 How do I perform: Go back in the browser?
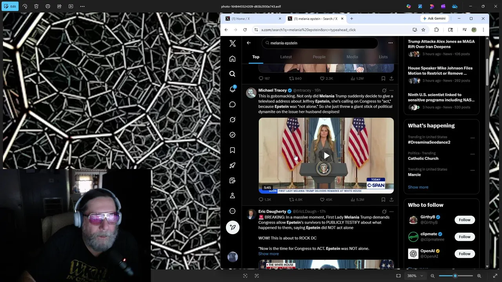point(226,30)
